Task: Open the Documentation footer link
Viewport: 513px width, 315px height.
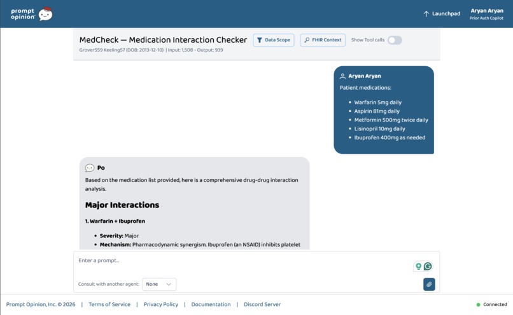Action: pyautogui.click(x=211, y=304)
